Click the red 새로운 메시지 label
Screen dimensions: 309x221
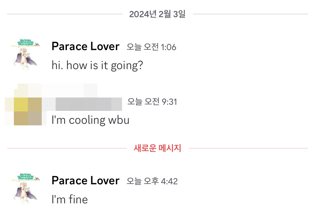coord(157,148)
